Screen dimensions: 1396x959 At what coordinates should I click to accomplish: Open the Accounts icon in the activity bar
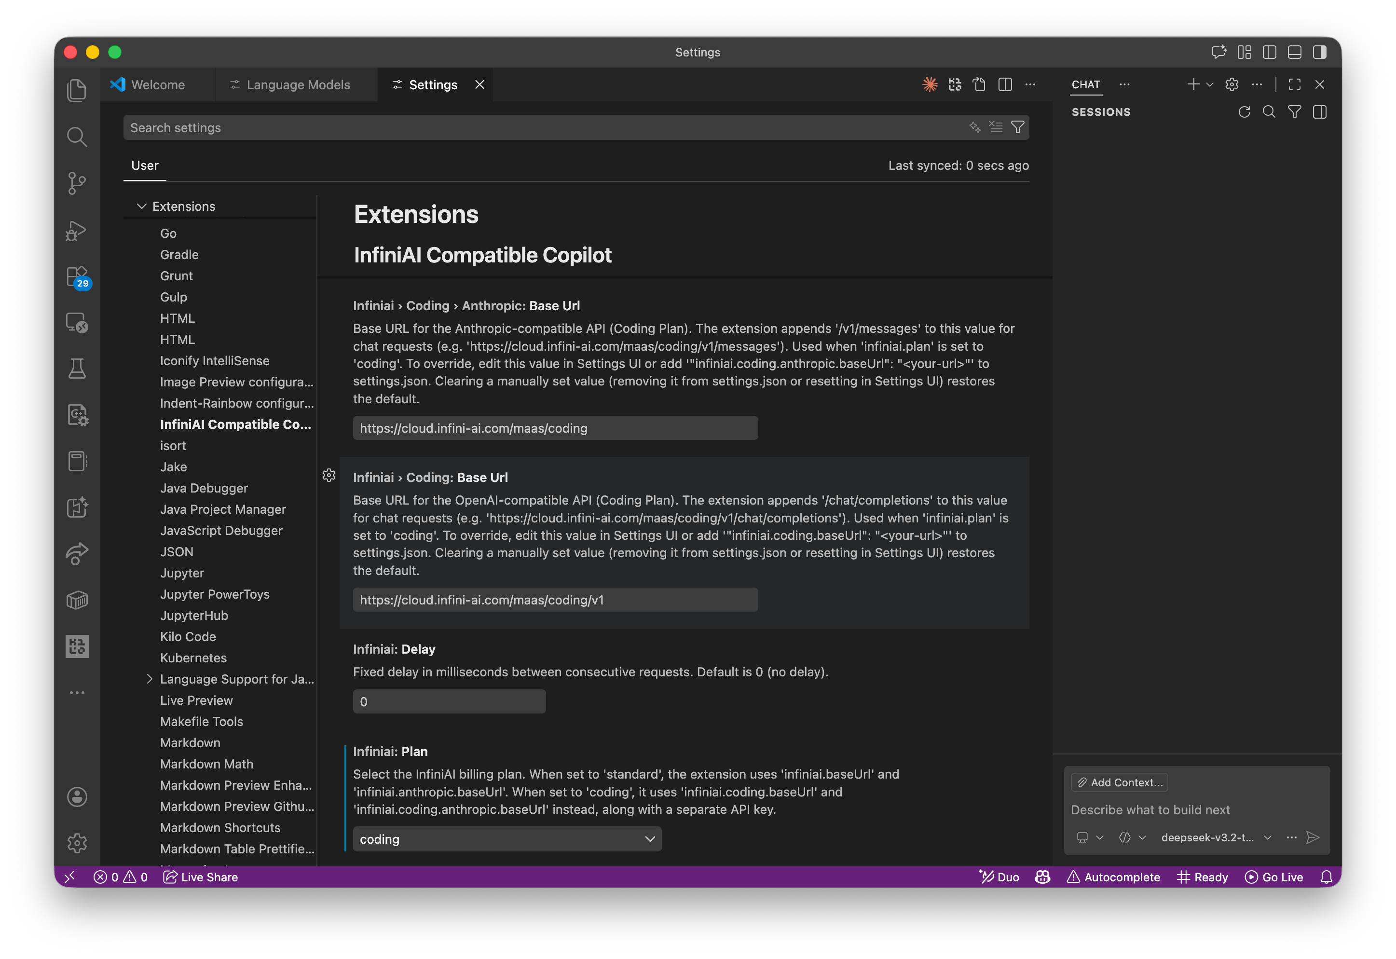pyautogui.click(x=77, y=797)
